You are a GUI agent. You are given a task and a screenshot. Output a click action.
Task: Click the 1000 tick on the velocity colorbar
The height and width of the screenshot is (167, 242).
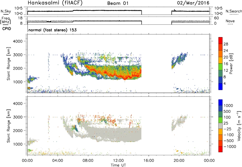(x=228, y=106)
